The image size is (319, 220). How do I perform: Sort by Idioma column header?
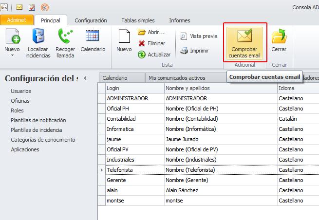(x=298, y=88)
